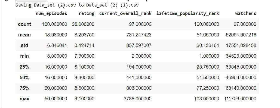The width and height of the screenshot is (280, 108).
Task: Select the lifetime_popularity_rank column header
Action: 188,13
